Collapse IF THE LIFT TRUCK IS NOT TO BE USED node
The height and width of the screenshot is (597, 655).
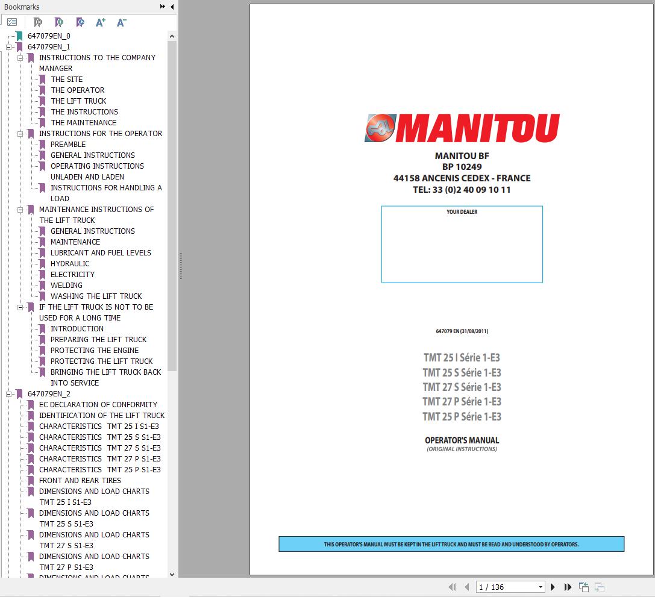[x=20, y=308]
